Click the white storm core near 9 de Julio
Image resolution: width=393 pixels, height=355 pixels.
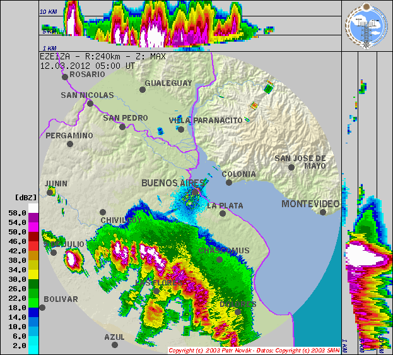[x=71, y=259]
